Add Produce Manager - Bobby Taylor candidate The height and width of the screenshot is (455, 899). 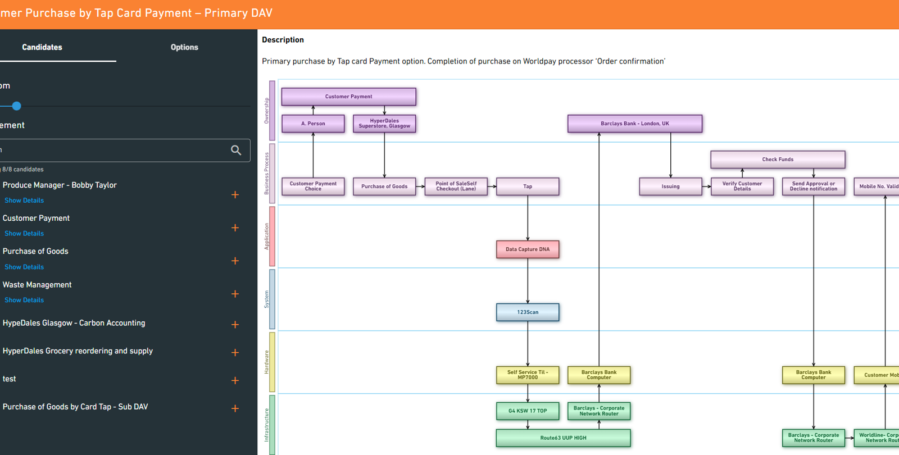235,195
